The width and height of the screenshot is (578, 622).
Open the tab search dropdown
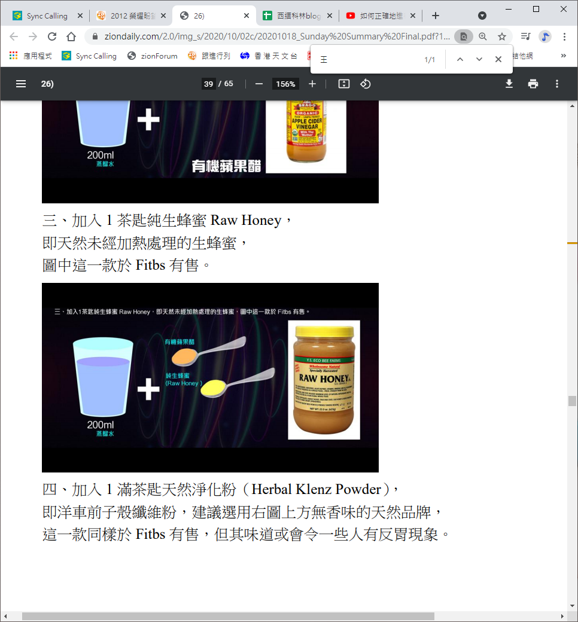[x=482, y=16]
